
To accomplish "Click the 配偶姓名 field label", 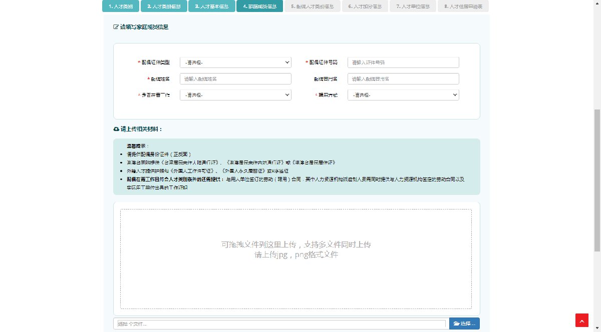I will (x=161, y=79).
